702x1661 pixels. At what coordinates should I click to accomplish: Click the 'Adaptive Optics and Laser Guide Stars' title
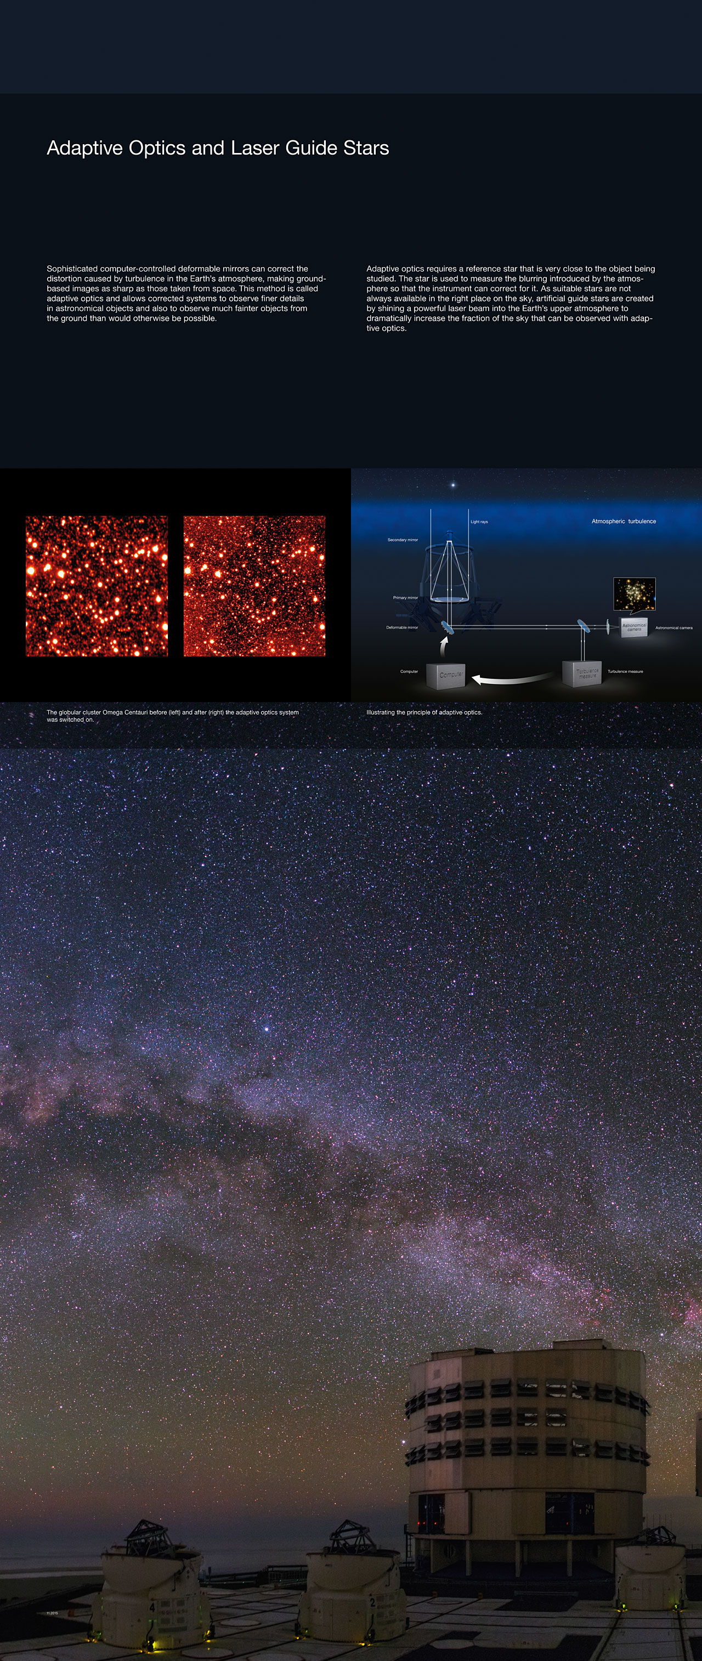tap(218, 148)
